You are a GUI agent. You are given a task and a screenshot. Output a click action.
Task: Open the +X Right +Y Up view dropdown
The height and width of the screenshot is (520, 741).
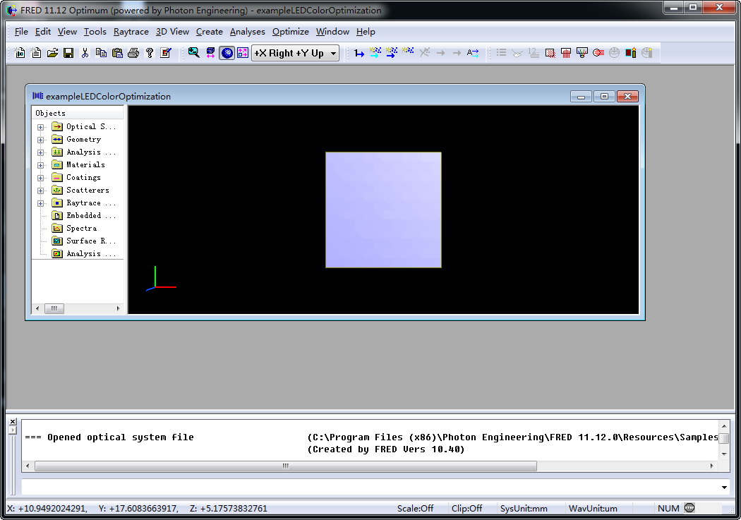[334, 54]
